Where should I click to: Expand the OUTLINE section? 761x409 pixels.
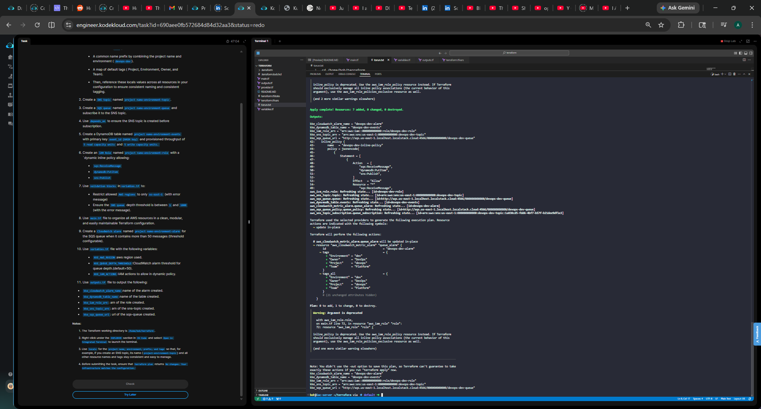(263, 391)
